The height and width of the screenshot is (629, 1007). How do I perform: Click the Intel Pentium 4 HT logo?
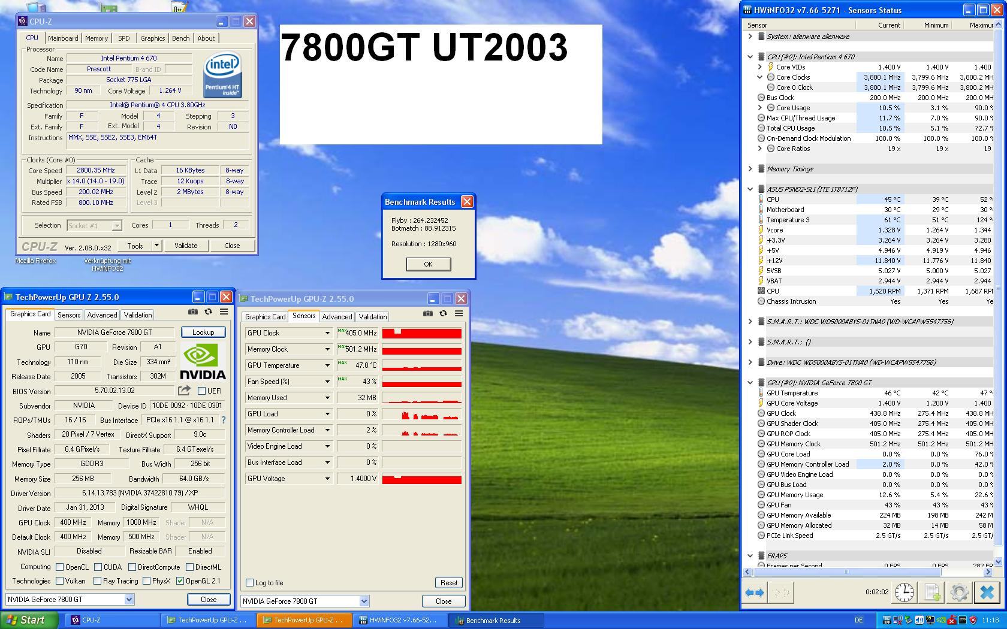click(x=223, y=74)
